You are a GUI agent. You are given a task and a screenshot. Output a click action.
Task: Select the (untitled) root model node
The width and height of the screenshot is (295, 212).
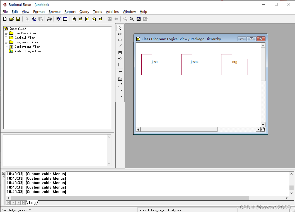pyautogui.click(x=18, y=29)
